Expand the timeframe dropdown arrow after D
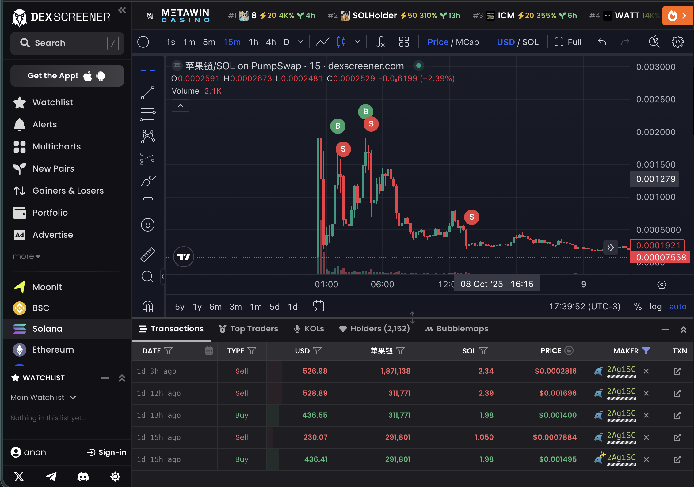This screenshot has height=487, width=694. [x=300, y=42]
